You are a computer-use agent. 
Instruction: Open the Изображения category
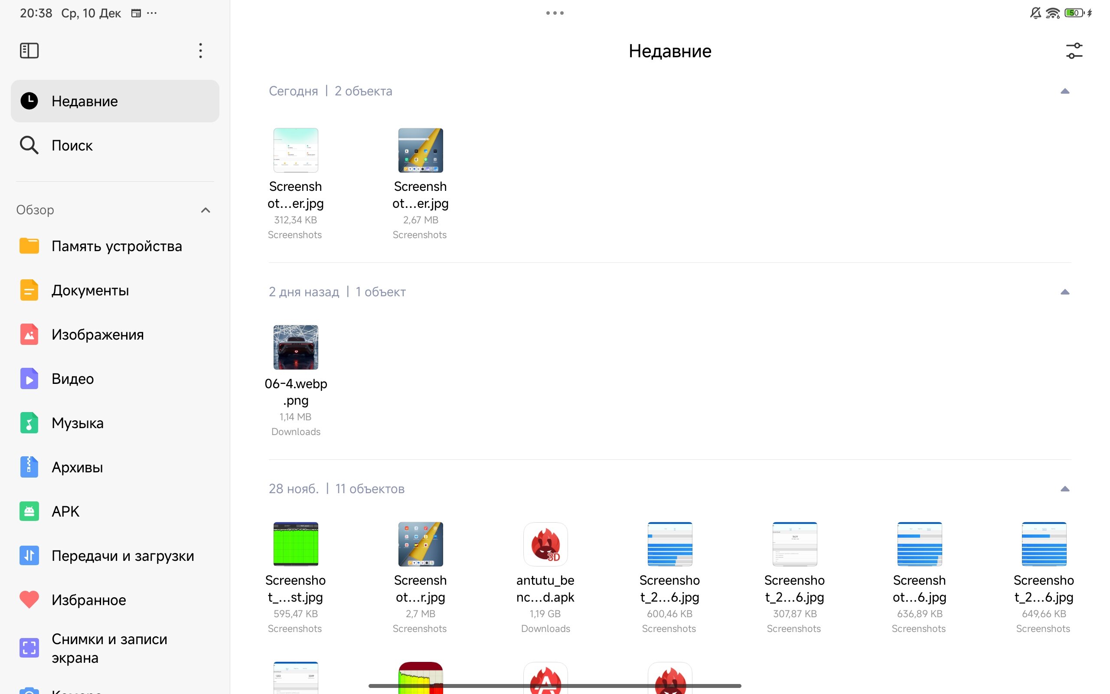[97, 334]
